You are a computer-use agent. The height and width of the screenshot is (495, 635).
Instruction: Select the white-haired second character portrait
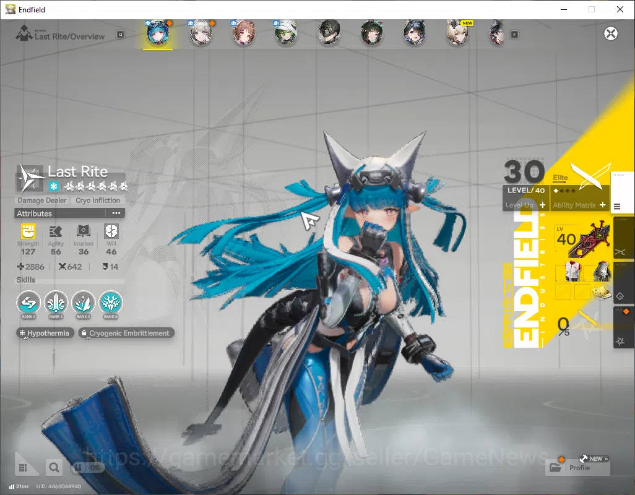[201, 33]
